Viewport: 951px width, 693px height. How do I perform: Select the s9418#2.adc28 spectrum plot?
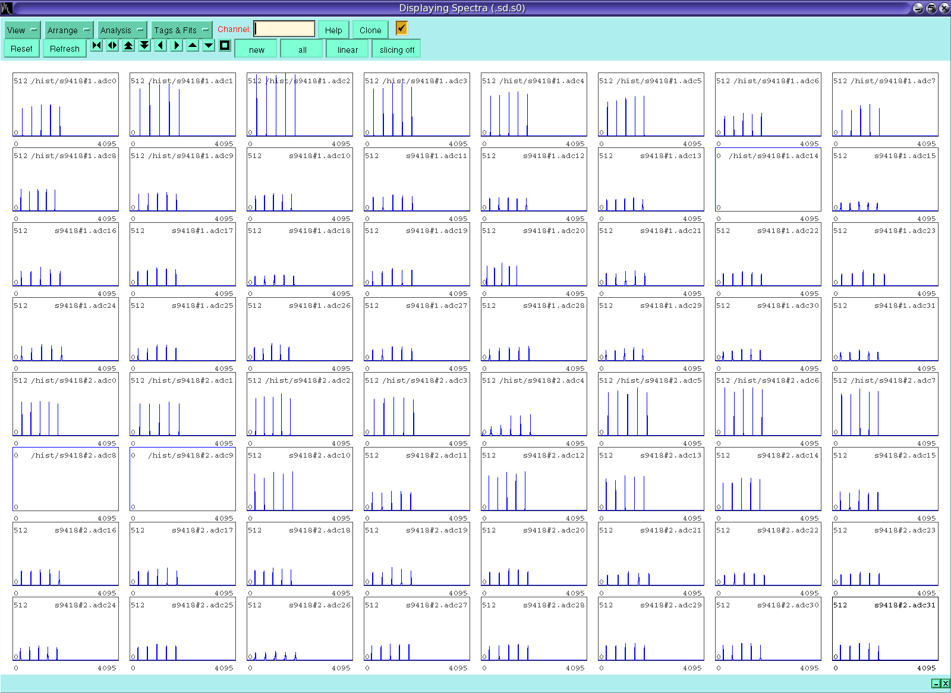(534, 629)
